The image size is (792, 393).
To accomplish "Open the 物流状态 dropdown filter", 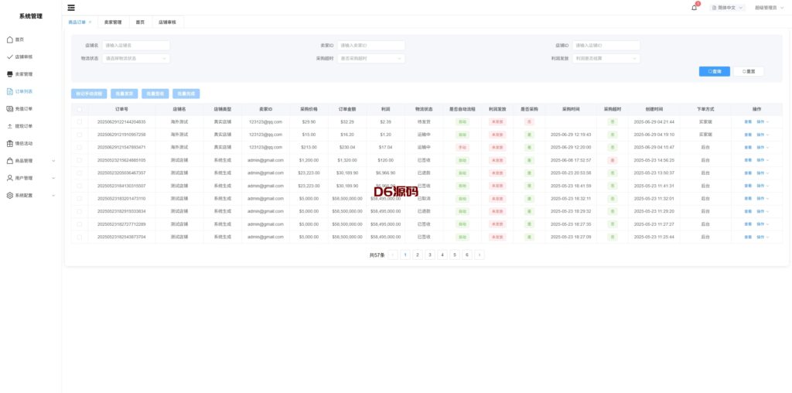I will [135, 58].
